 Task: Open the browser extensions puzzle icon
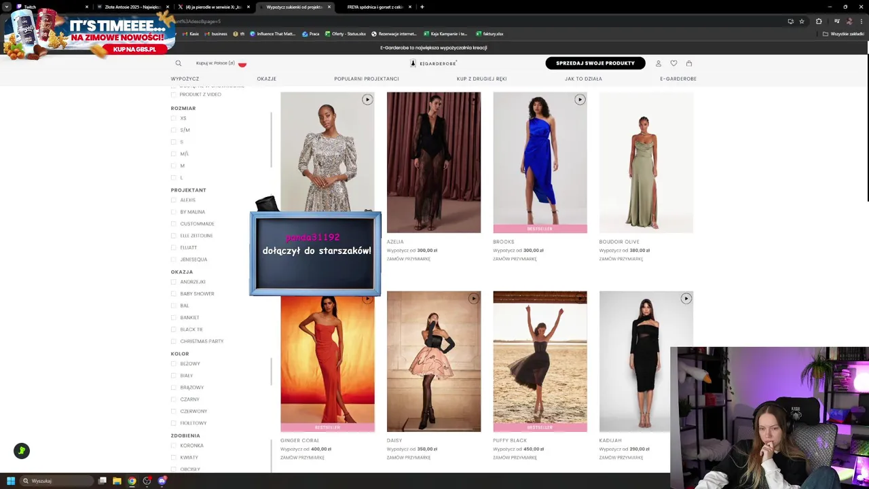[819, 21]
